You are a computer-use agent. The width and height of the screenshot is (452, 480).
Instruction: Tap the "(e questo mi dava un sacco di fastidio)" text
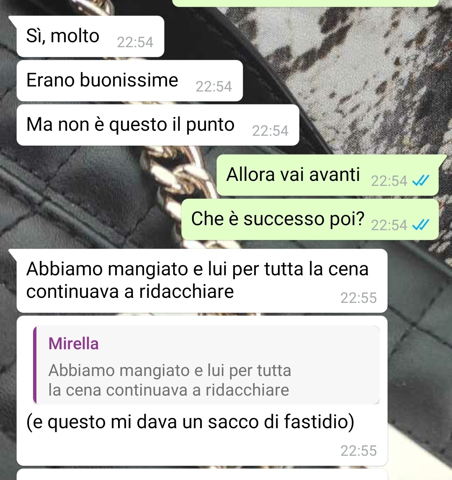(190, 422)
